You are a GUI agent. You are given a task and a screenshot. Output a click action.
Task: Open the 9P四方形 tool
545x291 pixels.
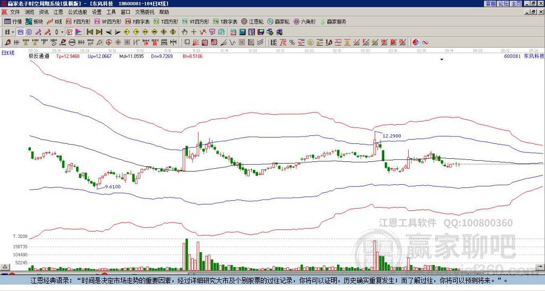[x=108, y=21]
